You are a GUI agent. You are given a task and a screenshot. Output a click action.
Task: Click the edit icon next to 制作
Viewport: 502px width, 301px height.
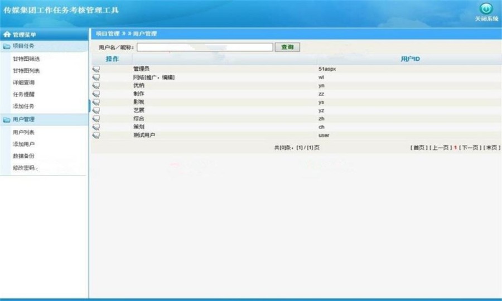[x=96, y=94]
